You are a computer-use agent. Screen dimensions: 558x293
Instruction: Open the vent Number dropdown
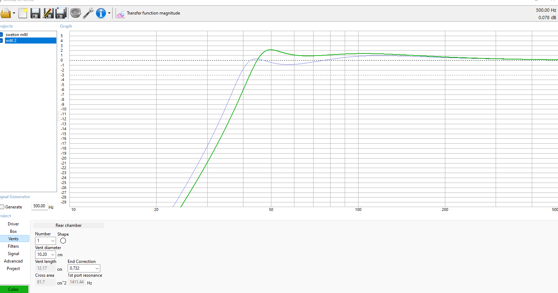45,241
